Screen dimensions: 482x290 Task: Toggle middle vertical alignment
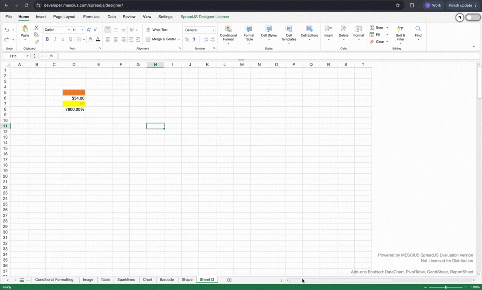click(116, 30)
